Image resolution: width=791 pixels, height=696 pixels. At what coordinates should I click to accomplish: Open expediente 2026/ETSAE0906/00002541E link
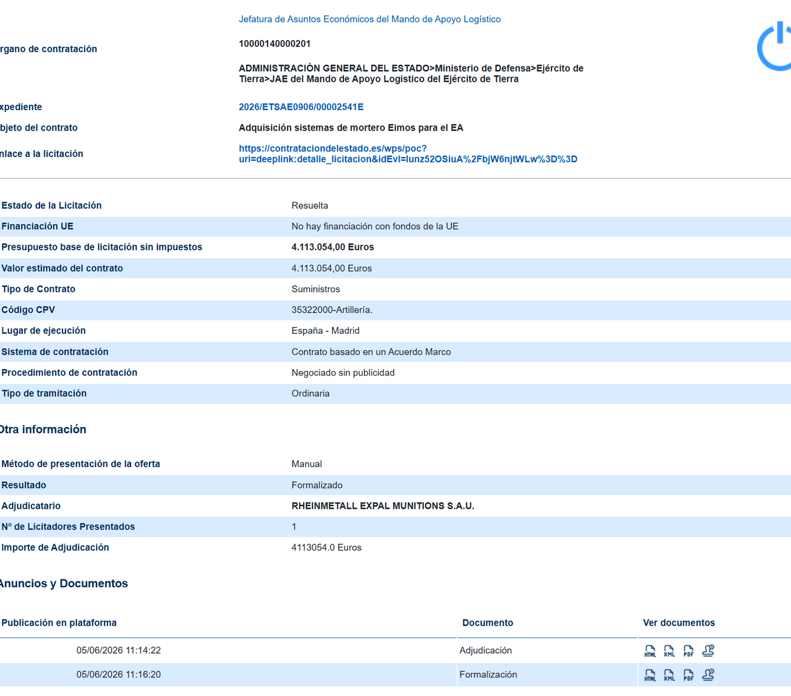(301, 107)
